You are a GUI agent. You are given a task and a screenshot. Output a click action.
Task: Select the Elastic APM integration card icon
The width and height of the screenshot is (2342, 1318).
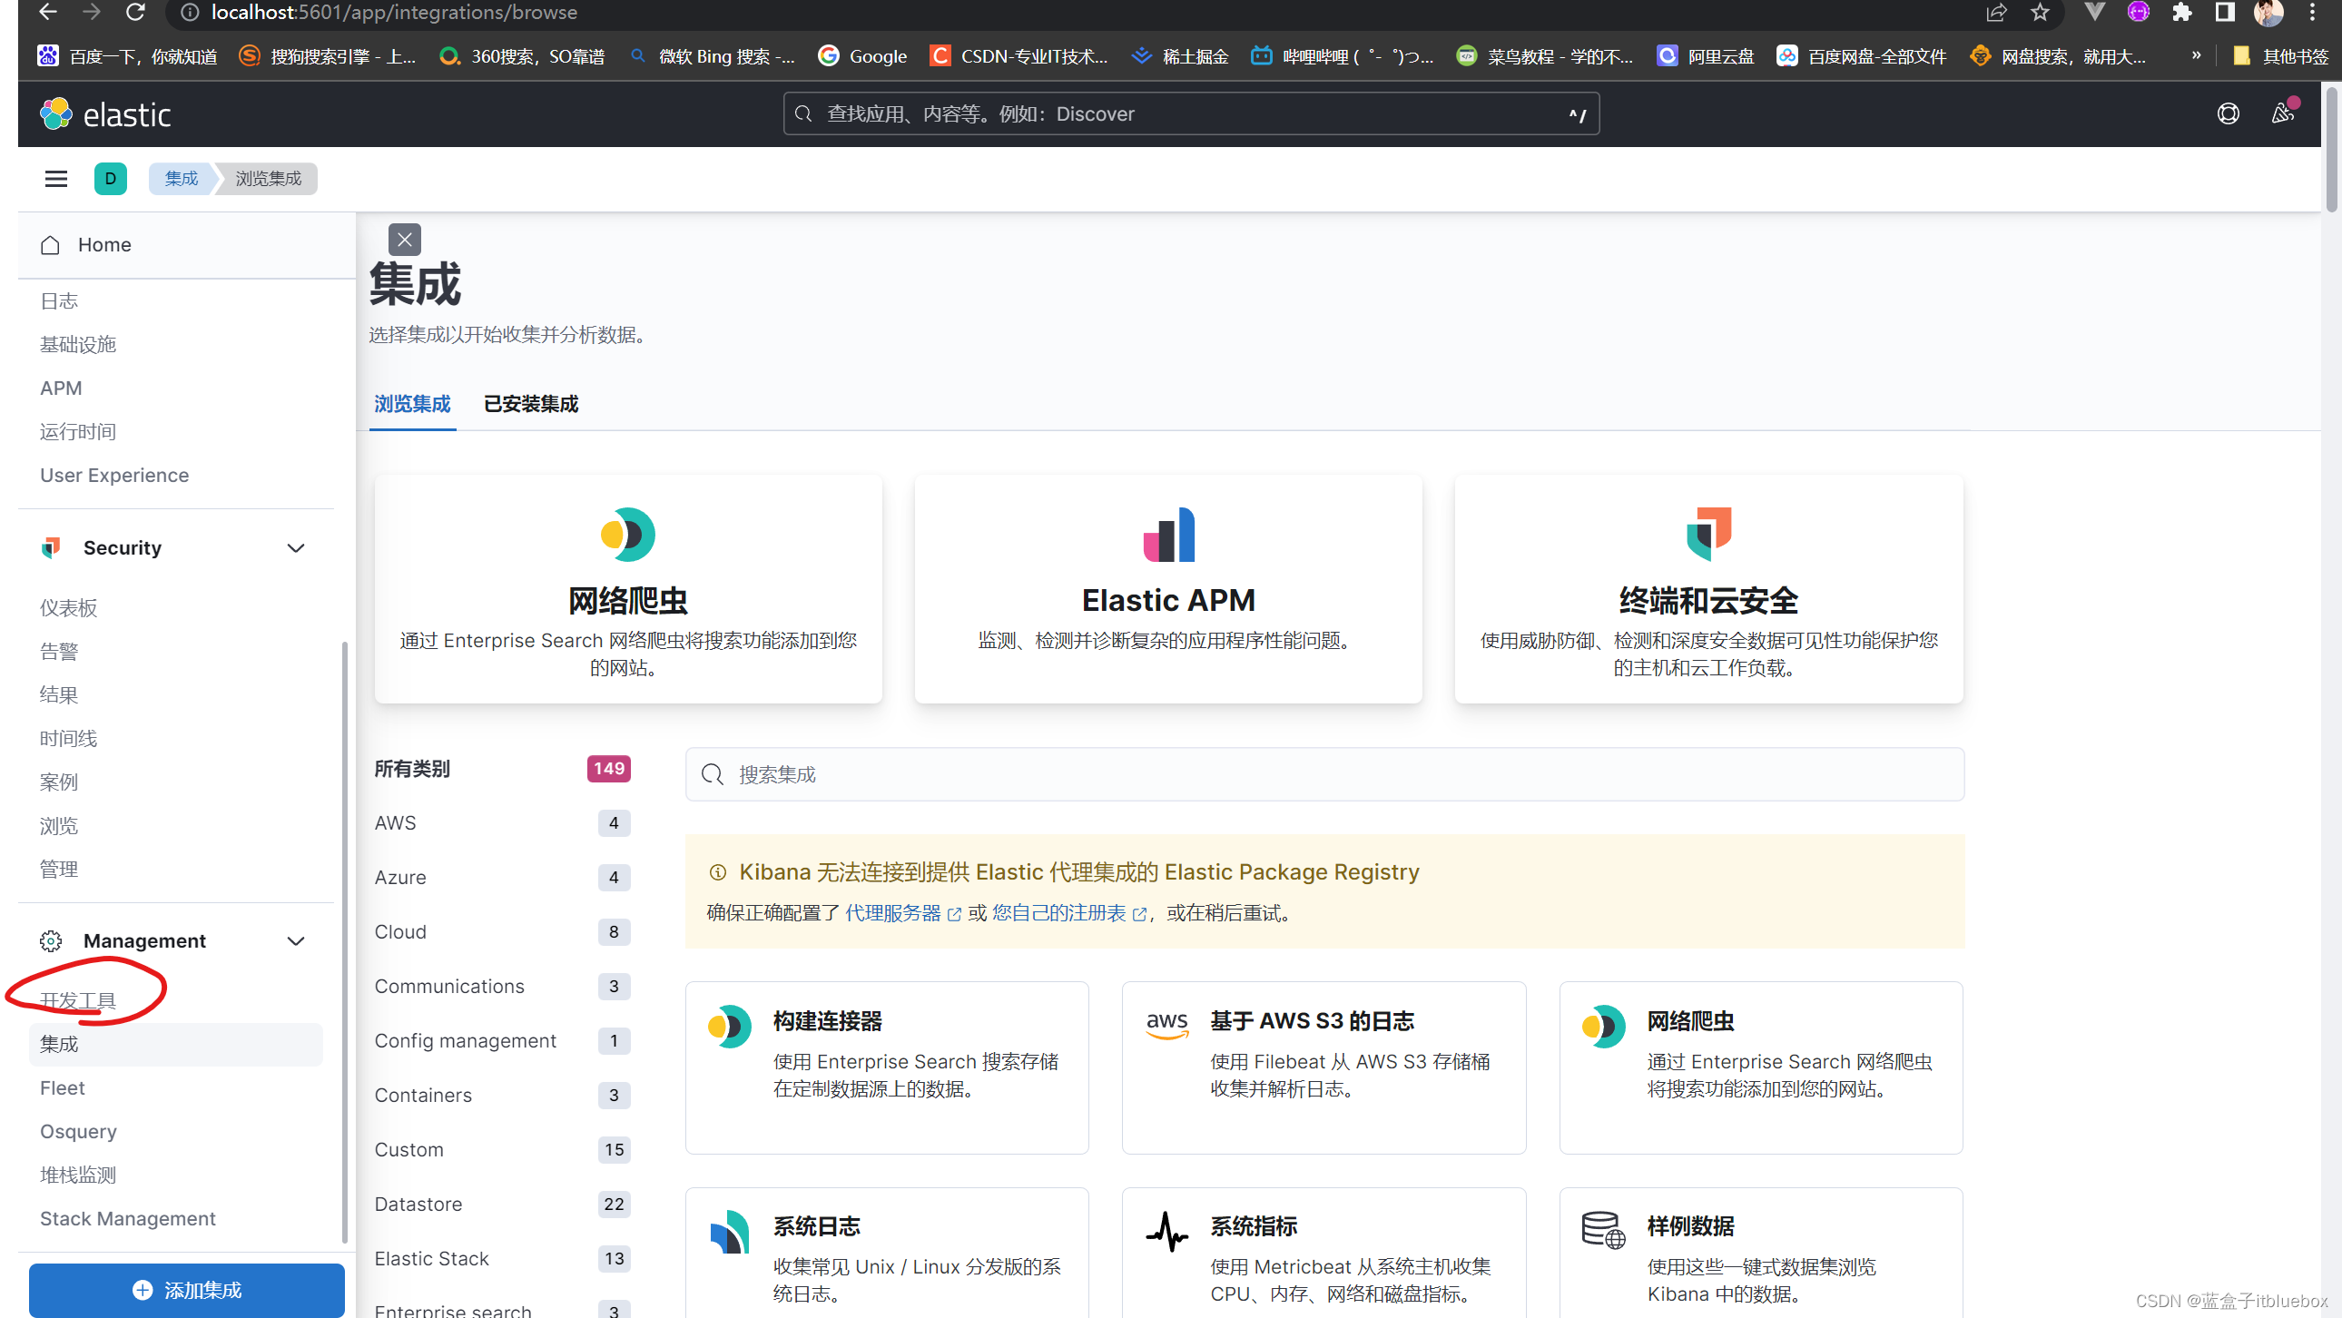[x=1168, y=536]
